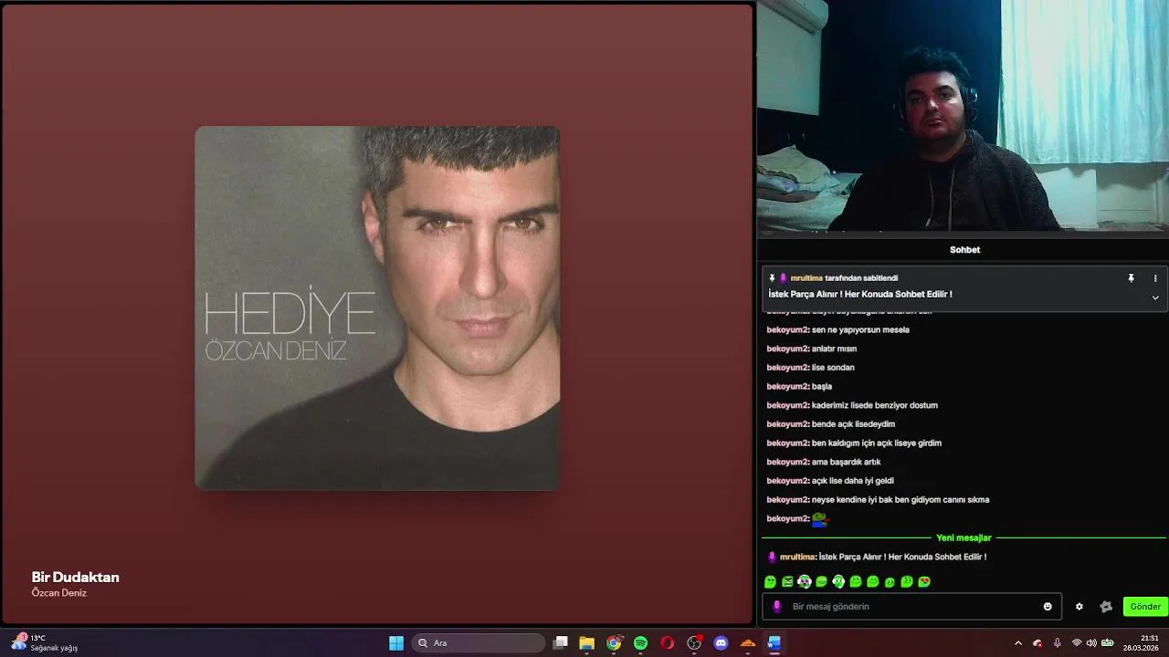Click message 'ben kaldığım için açık liseye girdim'

point(877,443)
